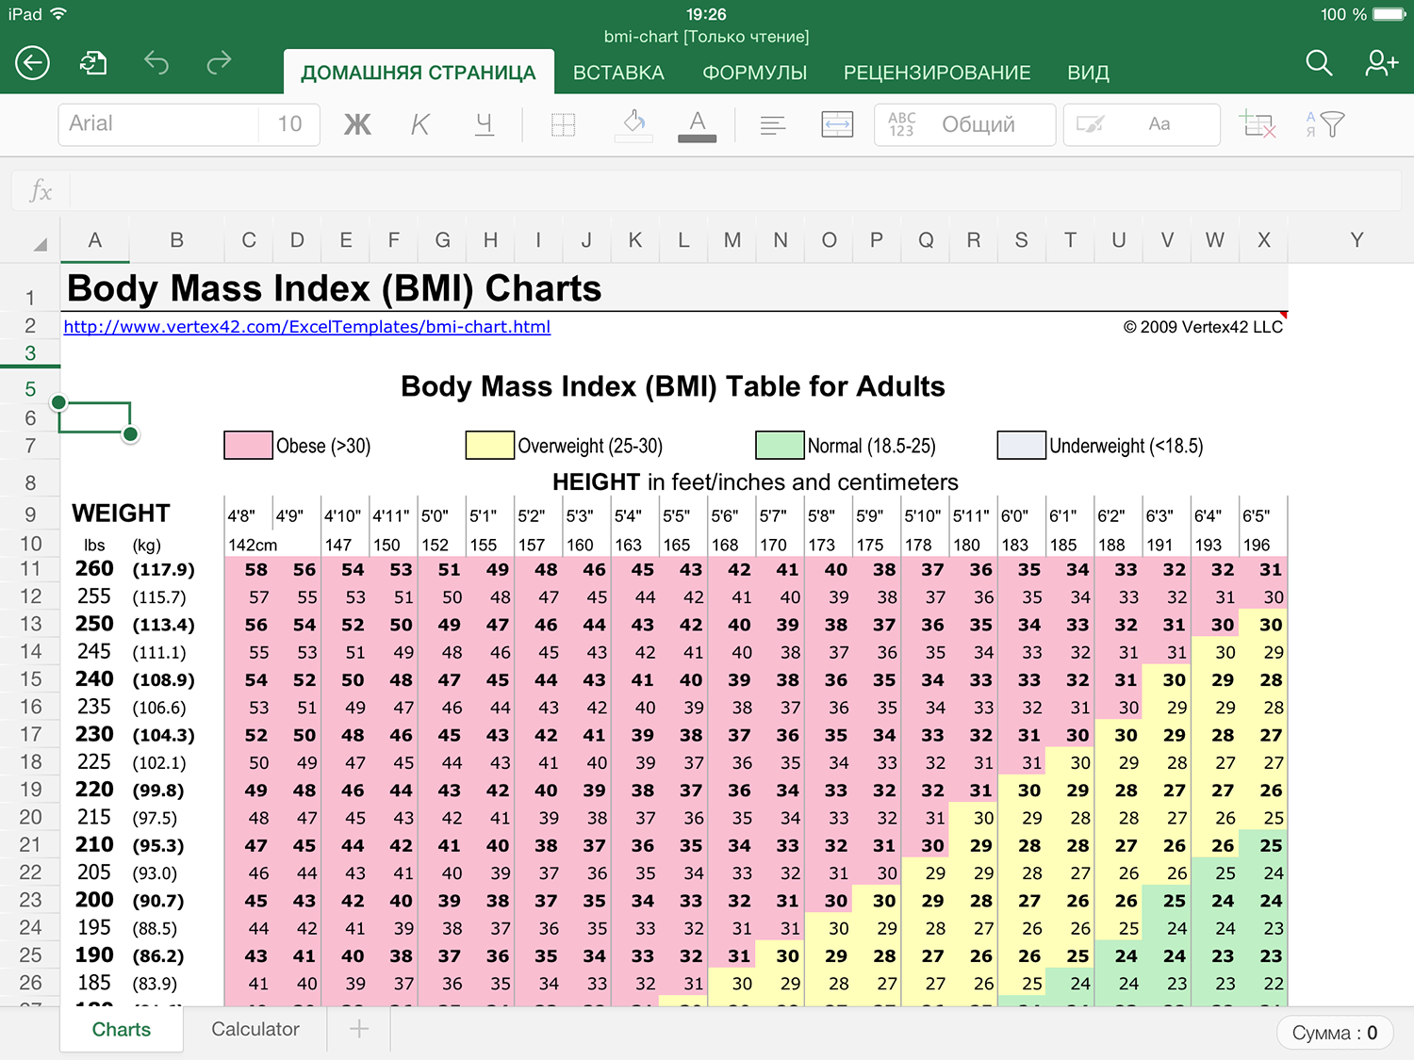Select the 200 lbs cell
The height and width of the screenshot is (1060, 1414).
(x=94, y=901)
